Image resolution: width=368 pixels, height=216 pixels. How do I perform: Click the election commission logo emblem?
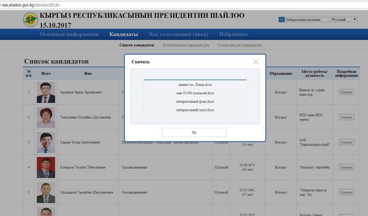[x=30, y=19]
